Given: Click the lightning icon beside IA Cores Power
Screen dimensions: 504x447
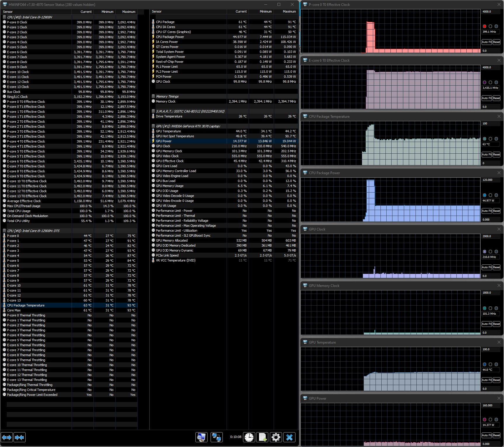Looking at the screenshot, I should pyautogui.click(x=153, y=42).
